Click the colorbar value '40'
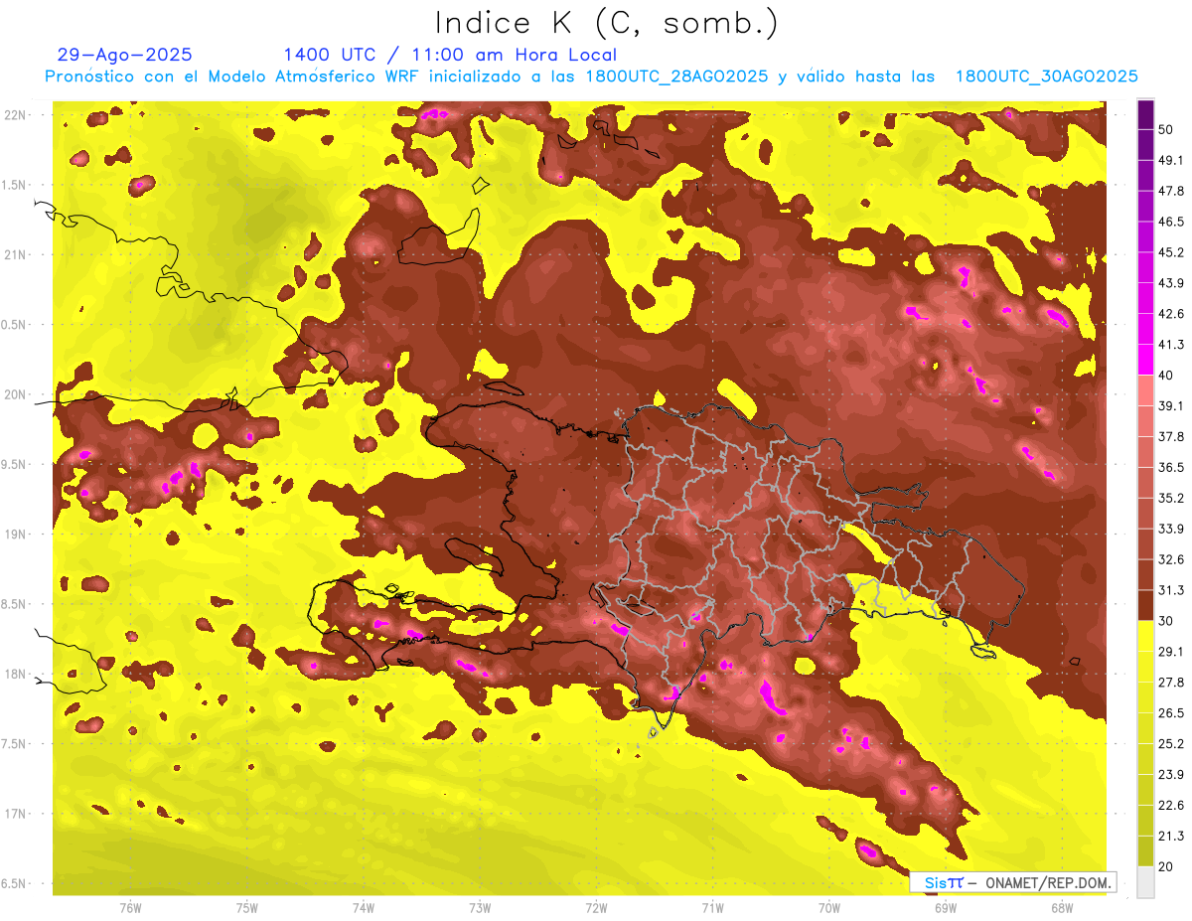The height and width of the screenshot is (921, 1192). [1166, 375]
